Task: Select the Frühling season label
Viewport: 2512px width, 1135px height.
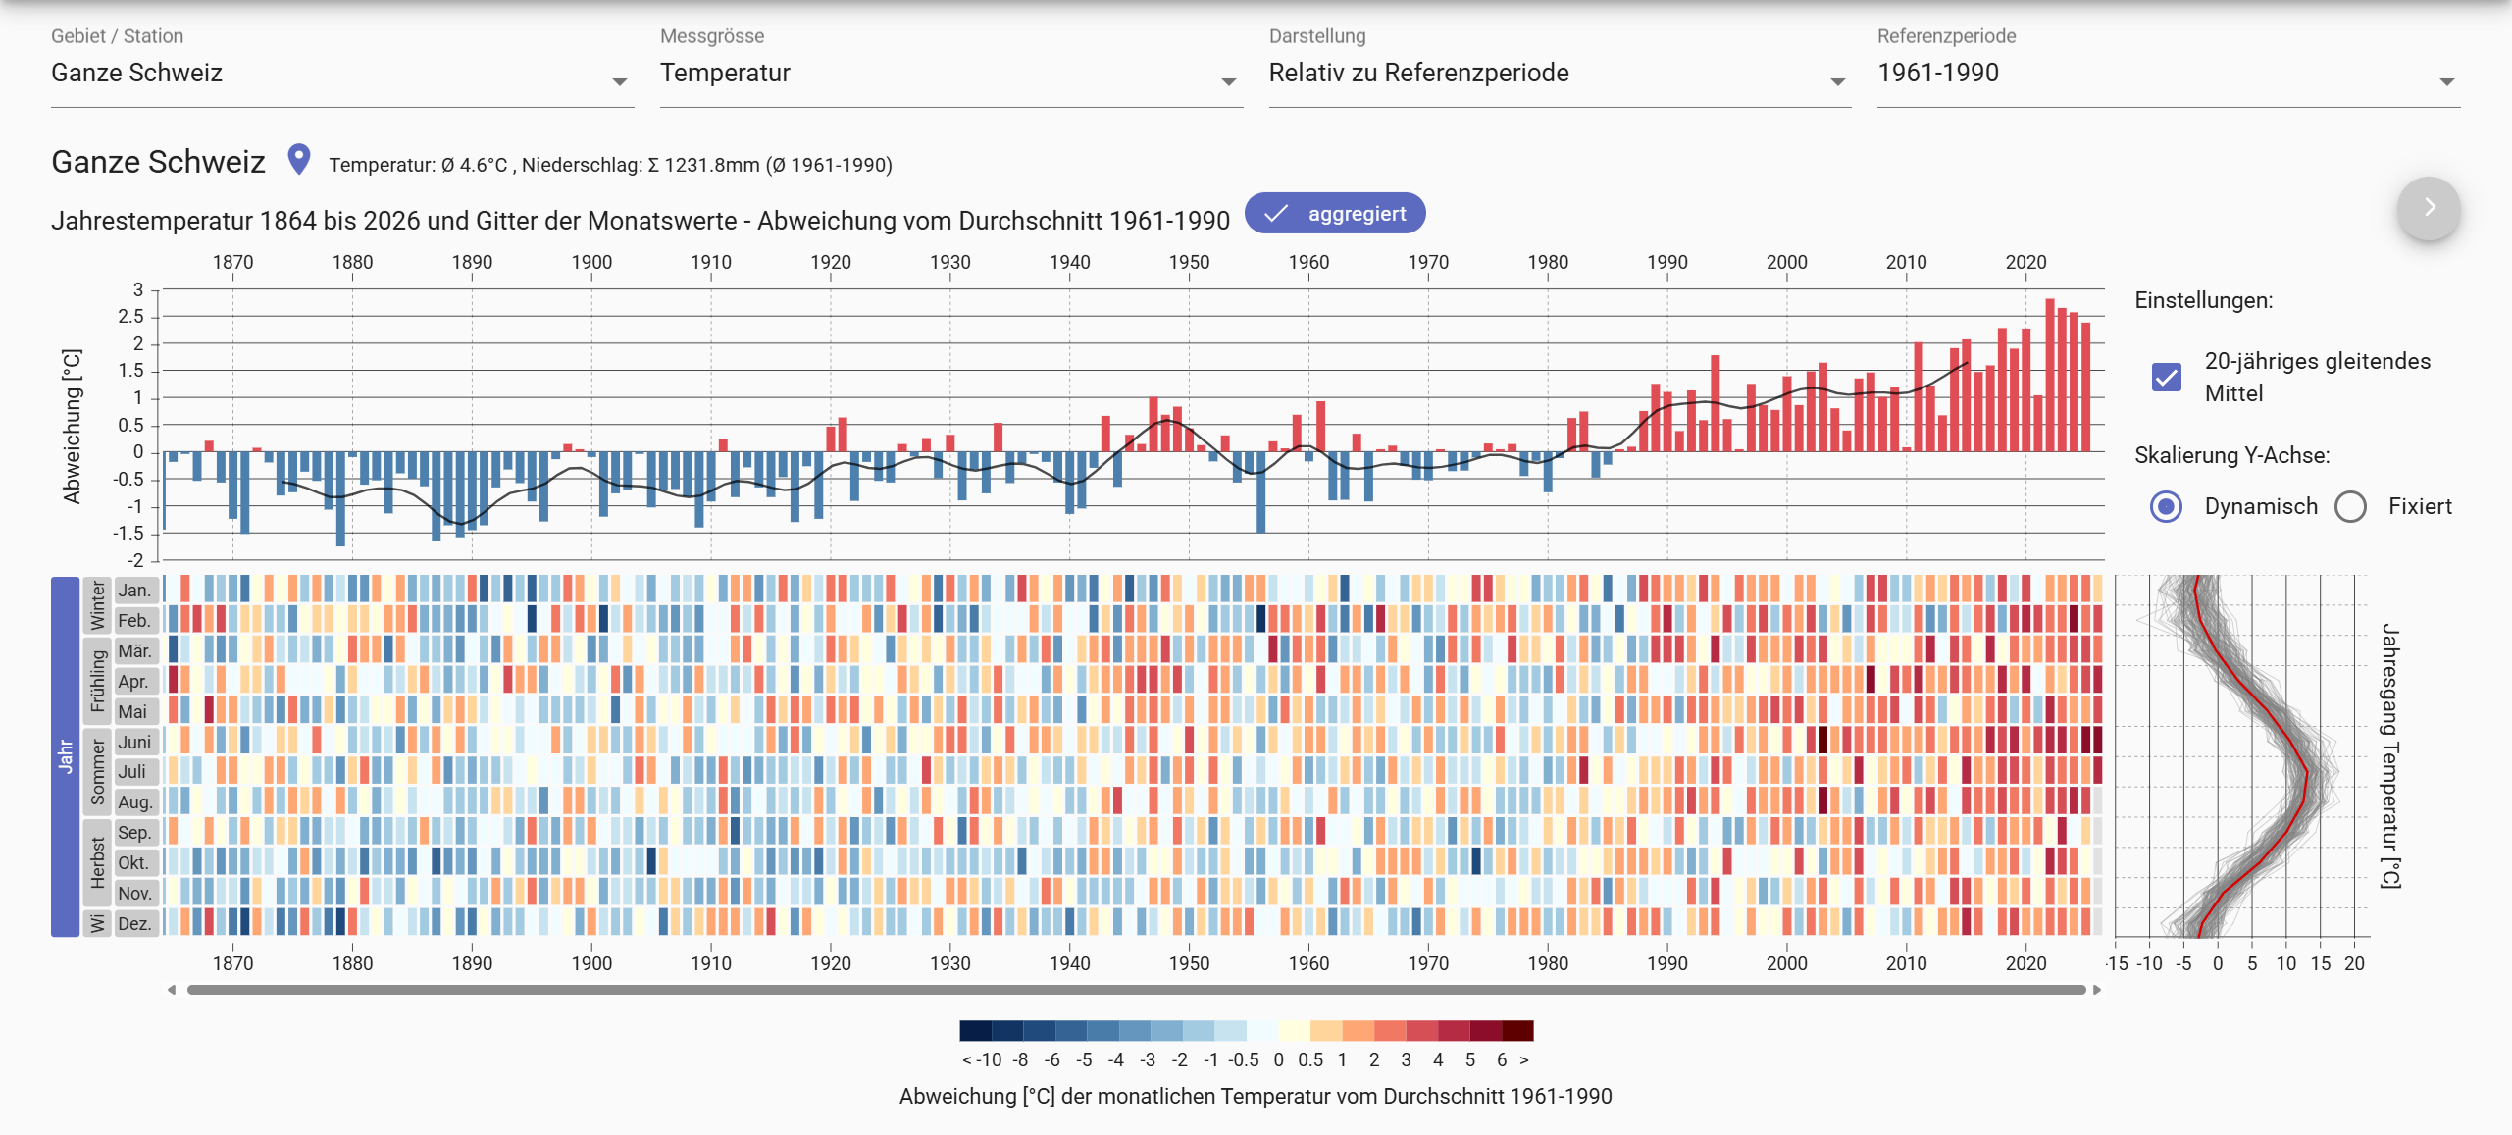Action: point(97,681)
